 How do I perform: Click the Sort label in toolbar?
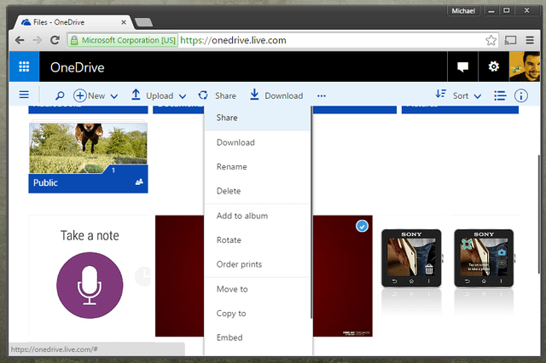click(x=461, y=96)
